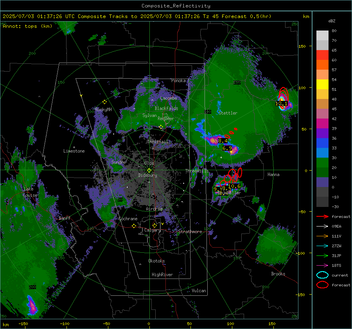Click the RedDeer city label
The width and height of the screenshot is (352, 329).
[166, 119]
